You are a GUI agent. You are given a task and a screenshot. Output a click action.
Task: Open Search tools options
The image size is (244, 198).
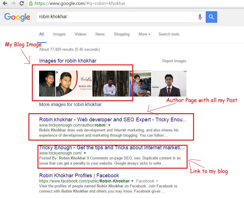pyautogui.click(x=169, y=34)
